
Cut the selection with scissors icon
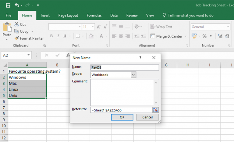(20, 24)
